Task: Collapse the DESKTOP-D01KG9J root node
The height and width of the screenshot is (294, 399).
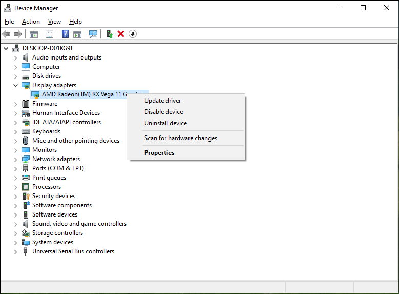Action: tap(6, 48)
